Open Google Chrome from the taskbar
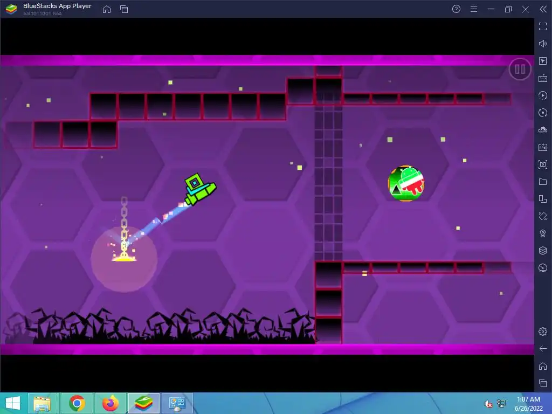The width and height of the screenshot is (552, 414). point(77,403)
